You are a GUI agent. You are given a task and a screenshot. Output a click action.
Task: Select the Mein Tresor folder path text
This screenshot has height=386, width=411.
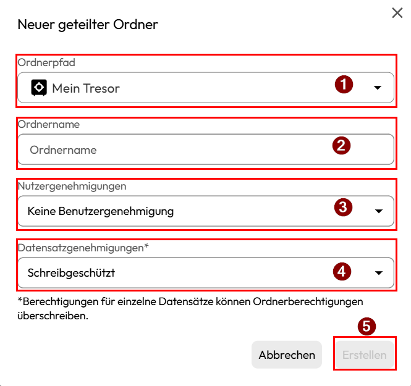tap(86, 88)
